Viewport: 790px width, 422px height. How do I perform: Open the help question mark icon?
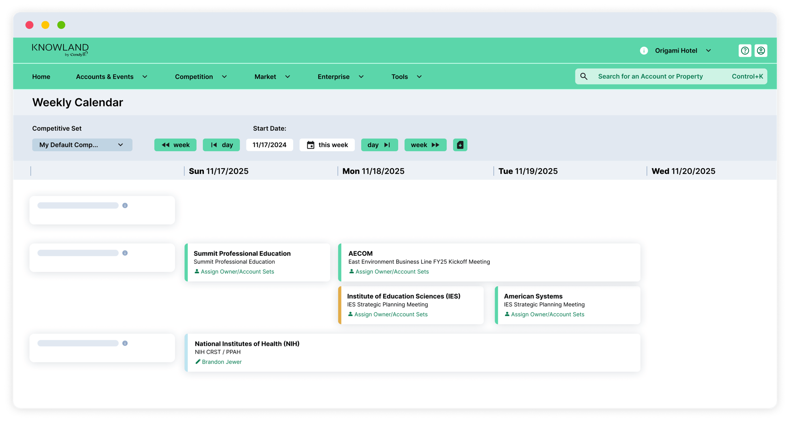point(745,51)
